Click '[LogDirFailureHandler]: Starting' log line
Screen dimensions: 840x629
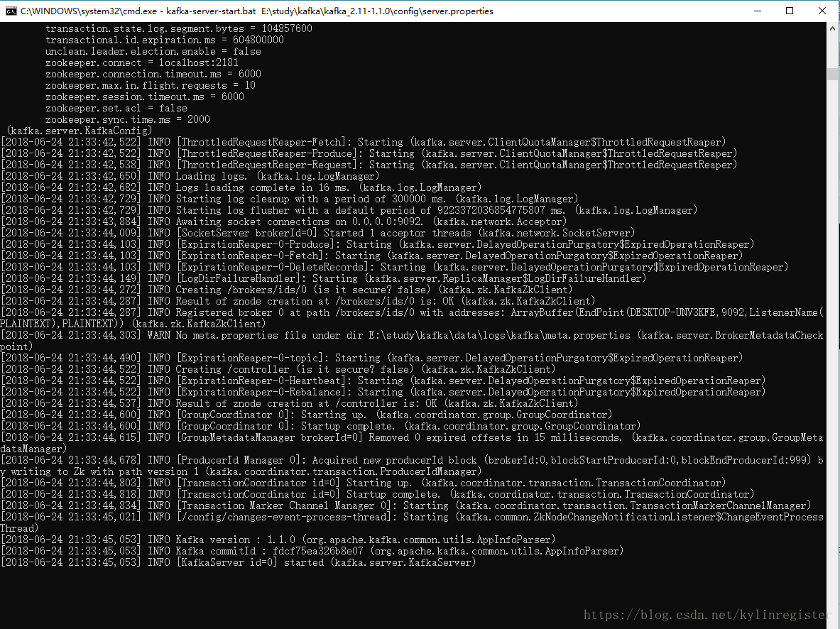click(x=324, y=278)
